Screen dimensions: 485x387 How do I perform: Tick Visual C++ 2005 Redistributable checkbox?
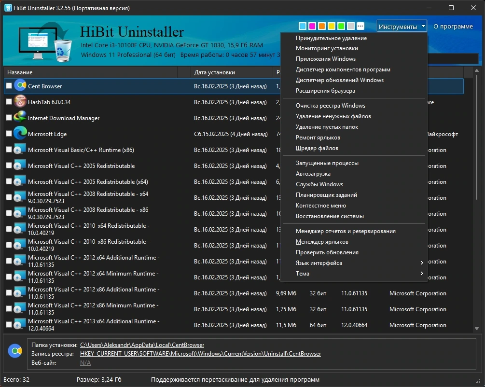pyautogui.click(x=9, y=165)
